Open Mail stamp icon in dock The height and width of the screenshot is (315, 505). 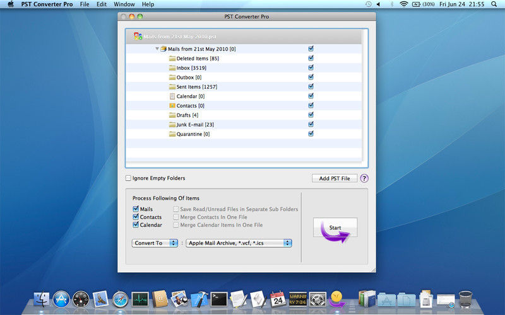pos(100,299)
